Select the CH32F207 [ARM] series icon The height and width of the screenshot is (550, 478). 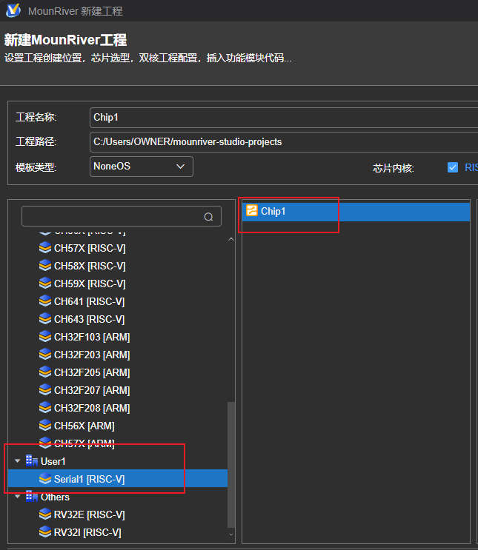pyautogui.click(x=45, y=390)
